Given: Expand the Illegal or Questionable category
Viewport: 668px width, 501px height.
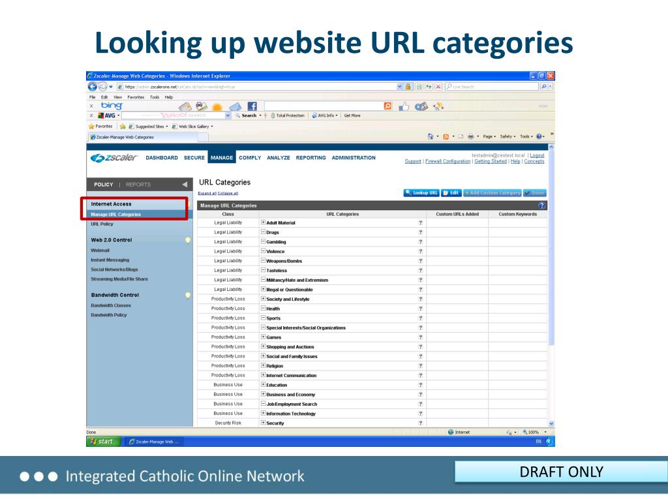Looking at the screenshot, I should click(264, 289).
